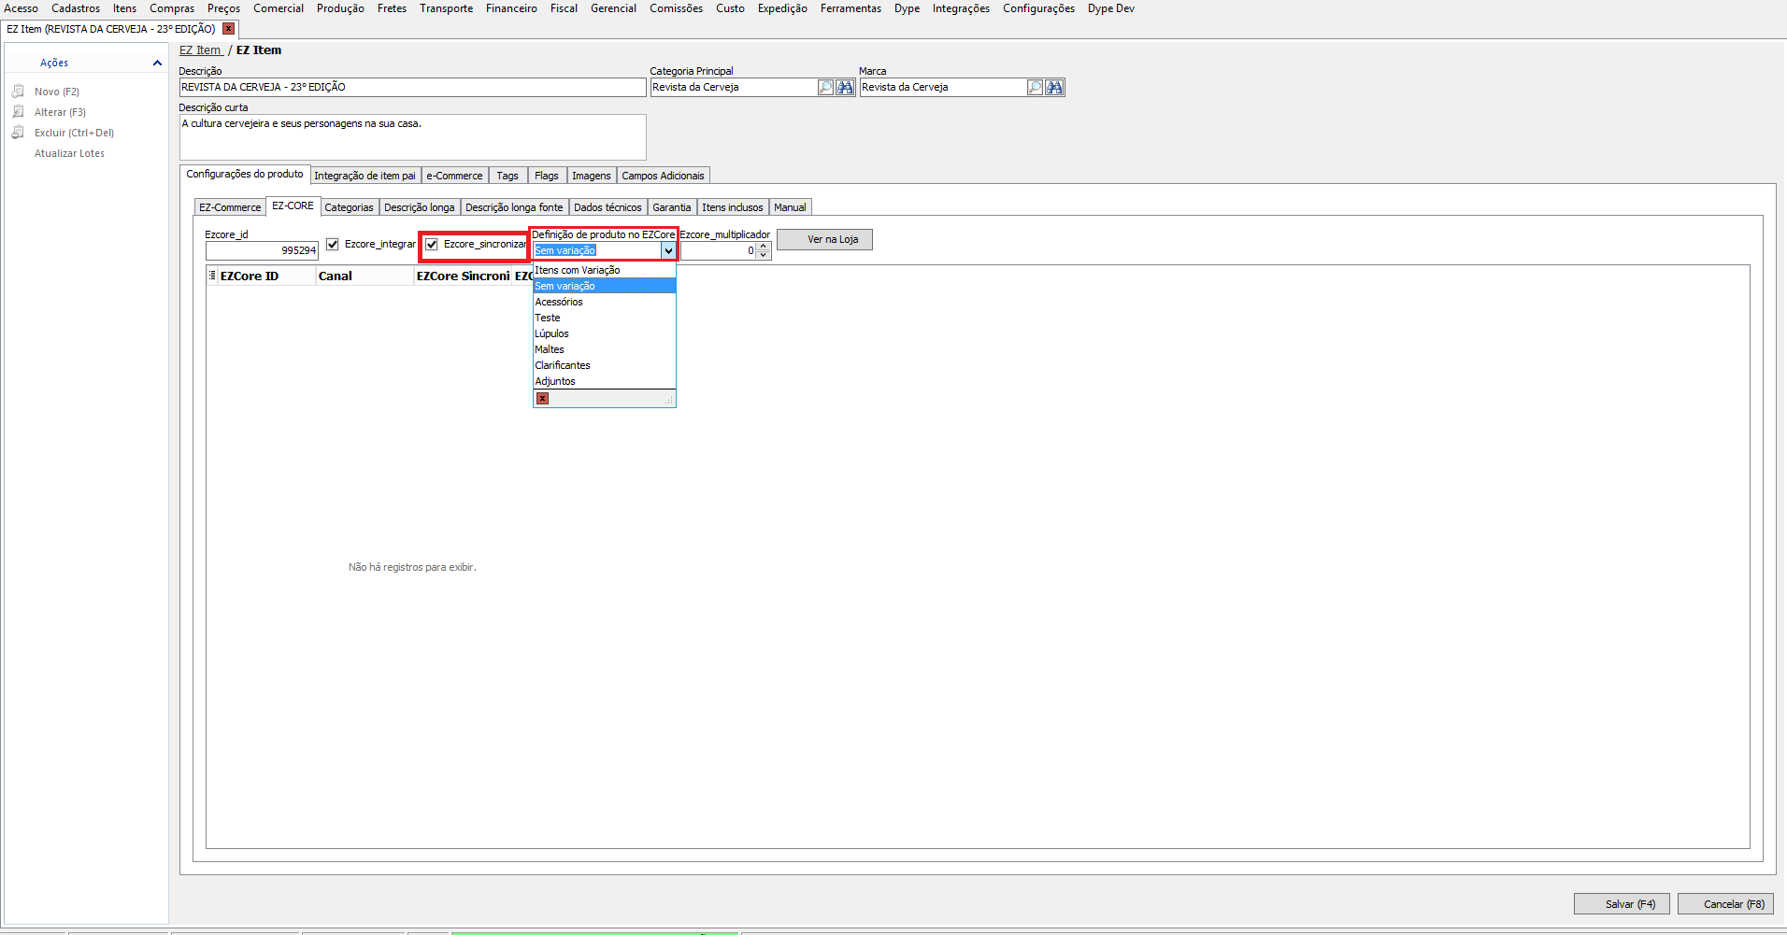Pick 'Lúpulos' in the dropdown list
Viewport: 1787px width, 935px height.
point(604,333)
